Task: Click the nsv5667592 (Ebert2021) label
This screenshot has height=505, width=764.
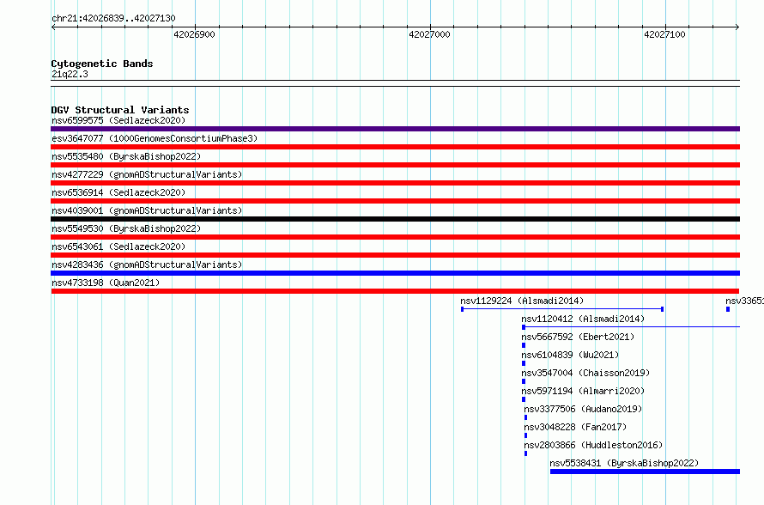Action: (x=578, y=337)
